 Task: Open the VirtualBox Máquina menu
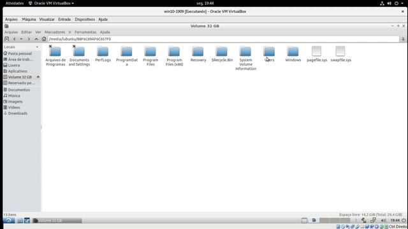click(29, 19)
